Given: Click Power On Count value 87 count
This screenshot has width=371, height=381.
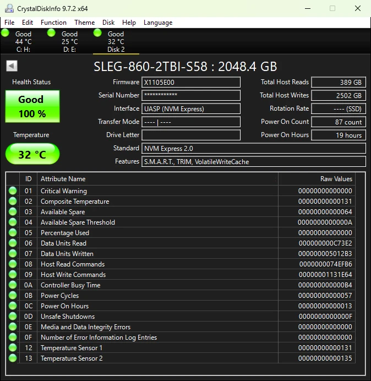Looking at the screenshot, I should tap(339, 122).
